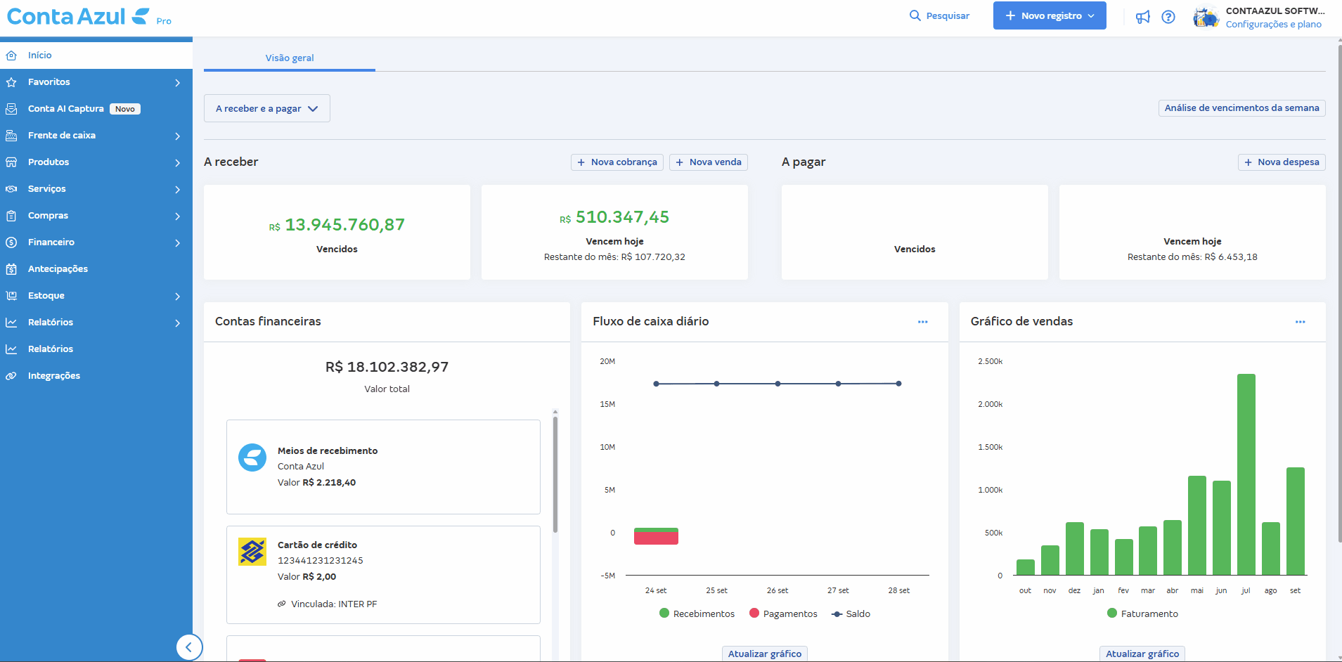
Task: Collapse the sidebar with the arrow button
Action: (x=189, y=647)
